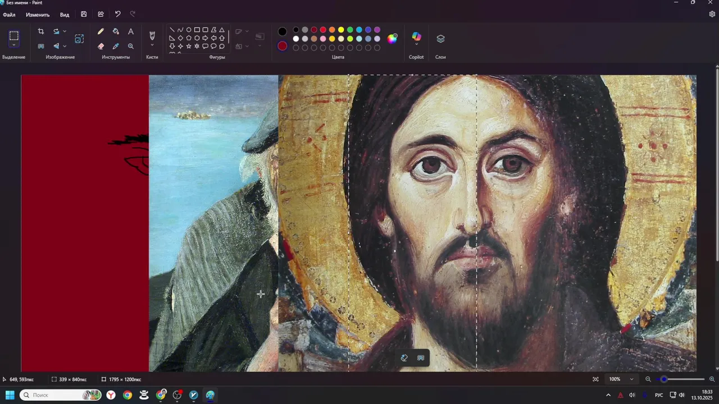719x404 pixels.
Task: Click remove background button under selection
Action: pyautogui.click(x=421, y=358)
